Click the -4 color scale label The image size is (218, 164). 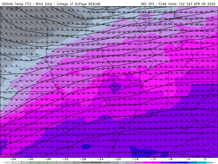pyautogui.click(x=188, y=159)
